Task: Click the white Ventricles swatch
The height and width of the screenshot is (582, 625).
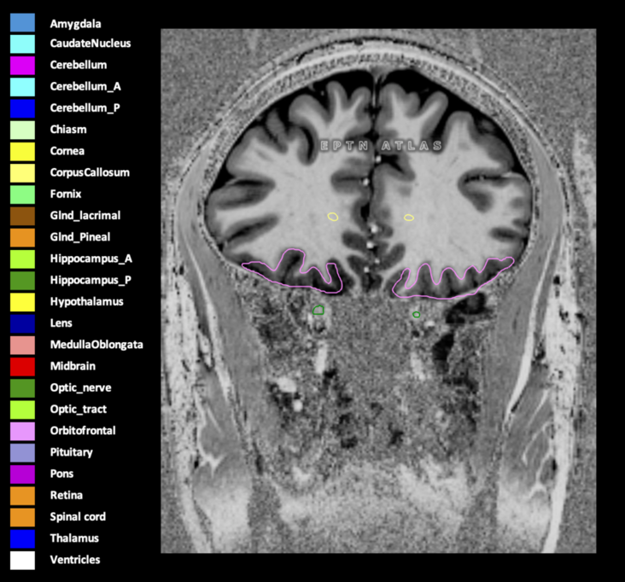Action: pyautogui.click(x=22, y=560)
